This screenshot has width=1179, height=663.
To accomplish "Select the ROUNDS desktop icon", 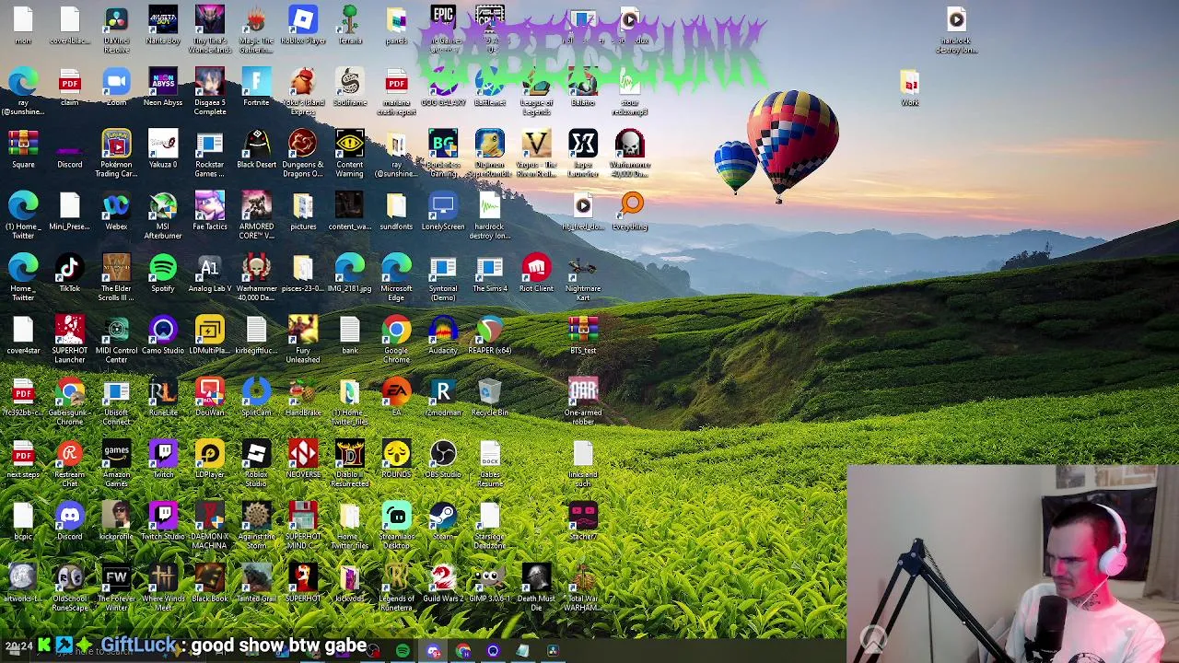I will (x=396, y=459).
